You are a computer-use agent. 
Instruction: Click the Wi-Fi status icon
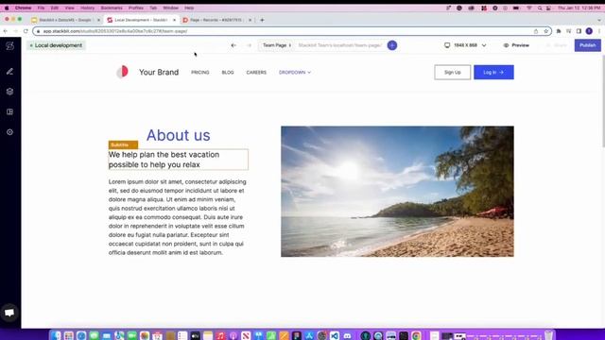tap(529, 8)
